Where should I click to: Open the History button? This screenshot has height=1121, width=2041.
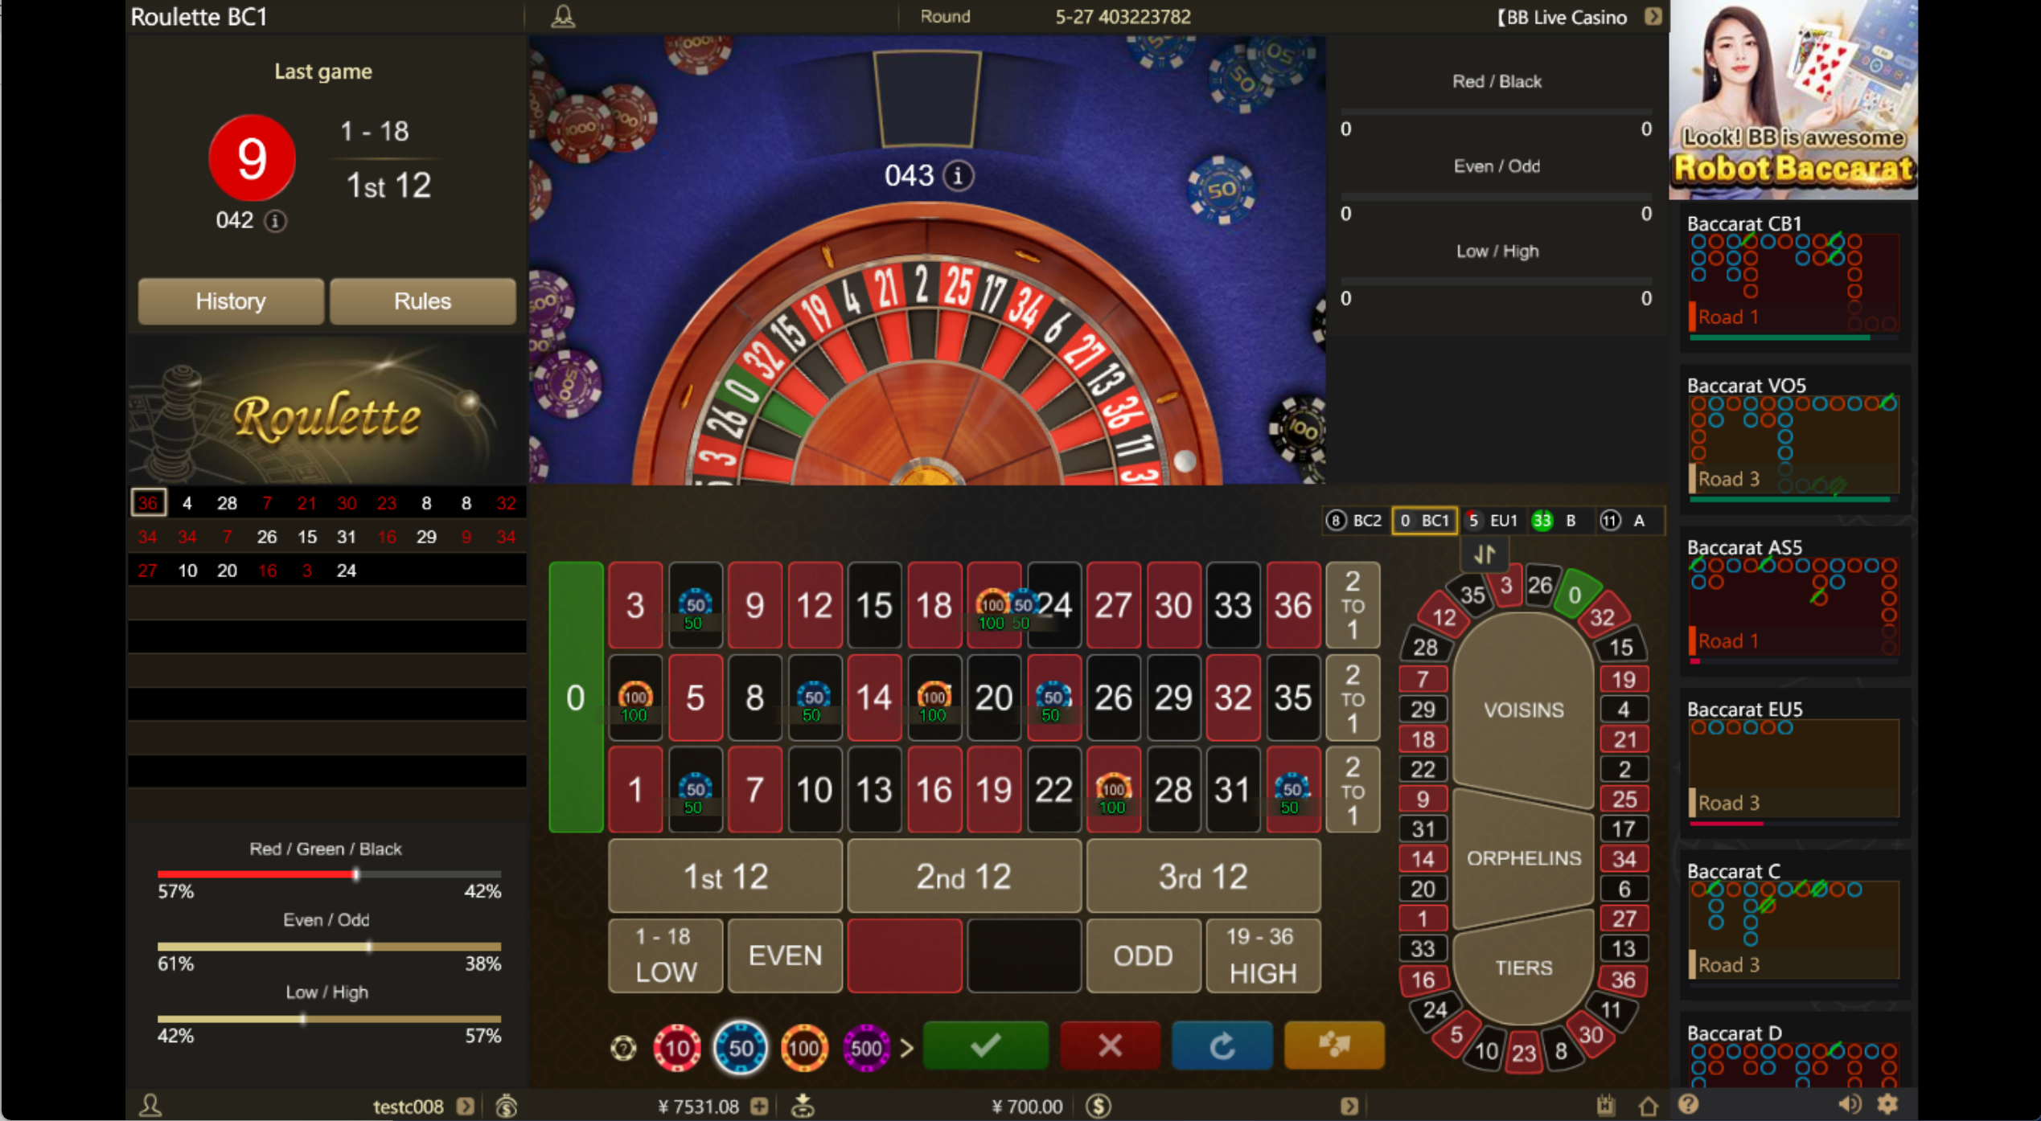tap(231, 301)
